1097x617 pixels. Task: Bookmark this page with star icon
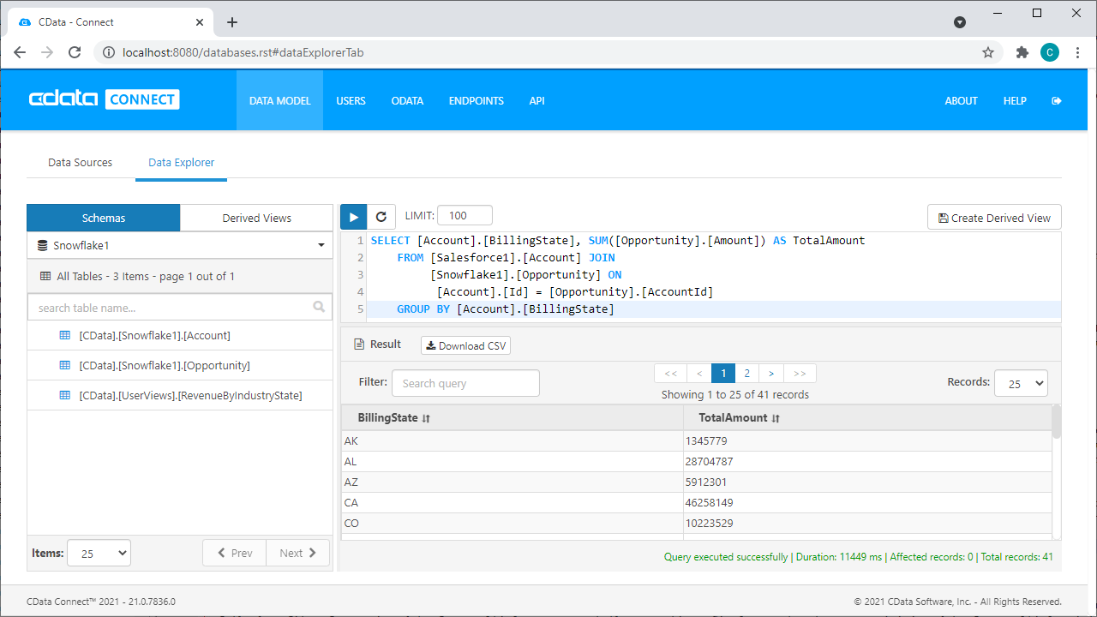pyautogui.click(x=988, y=52)
